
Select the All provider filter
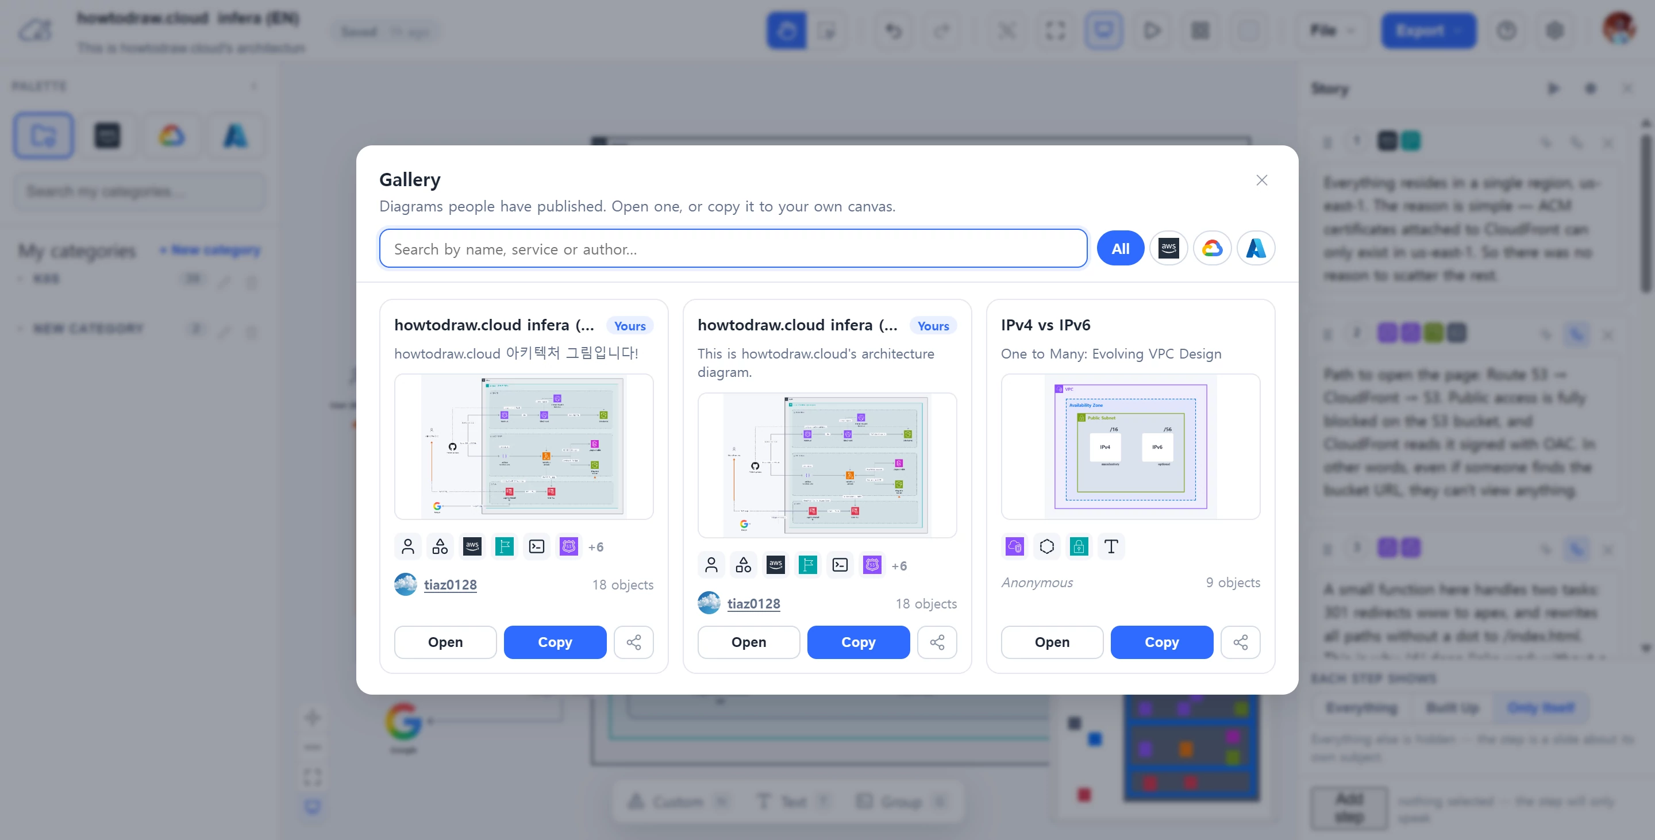click(x=1120, y=249)
